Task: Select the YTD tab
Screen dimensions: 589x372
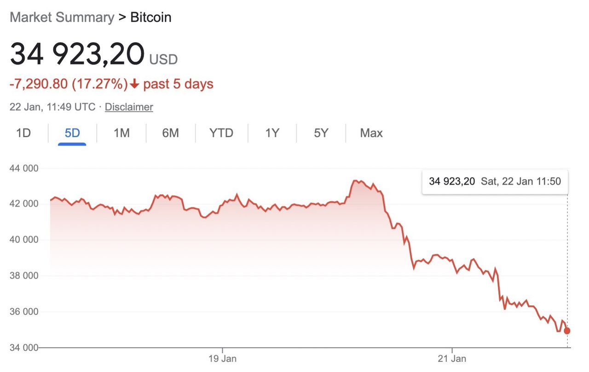Action: coord(221,133)
